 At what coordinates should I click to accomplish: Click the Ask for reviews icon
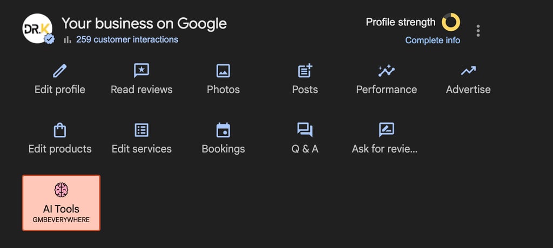point(387,130)
